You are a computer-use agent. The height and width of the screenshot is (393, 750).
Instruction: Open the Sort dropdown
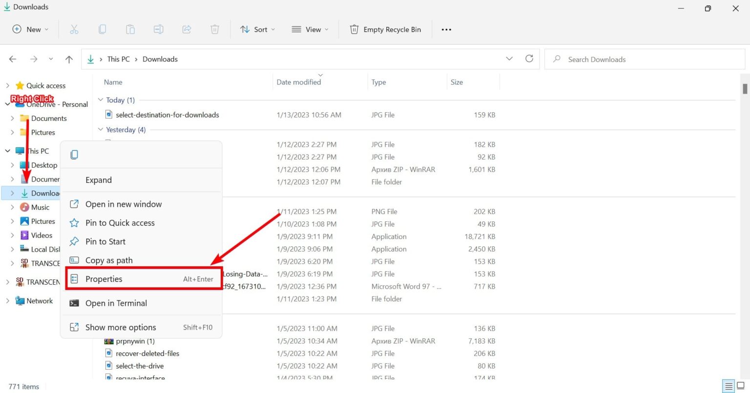(x=258, y=29)
